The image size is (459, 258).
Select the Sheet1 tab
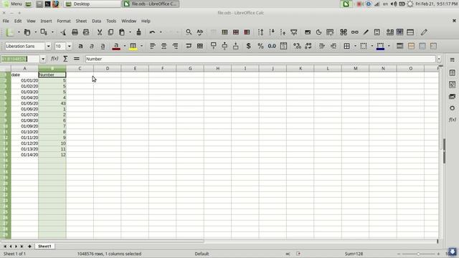click(x=44, y=247)
